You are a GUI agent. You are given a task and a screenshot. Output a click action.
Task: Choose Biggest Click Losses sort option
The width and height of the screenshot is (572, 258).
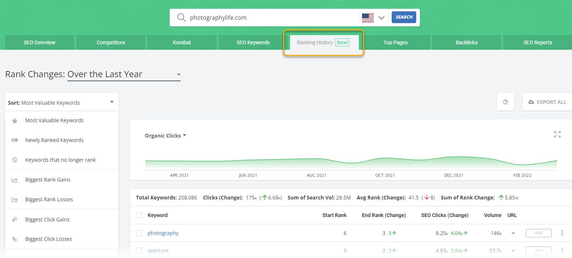[62, 239]
